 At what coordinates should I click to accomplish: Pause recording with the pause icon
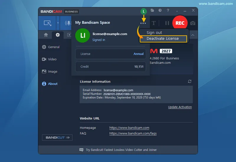pos(167,23)
